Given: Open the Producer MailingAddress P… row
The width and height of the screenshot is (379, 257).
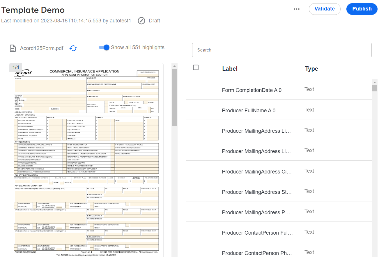Looking at the screenshot, I should tap(279, 212).
